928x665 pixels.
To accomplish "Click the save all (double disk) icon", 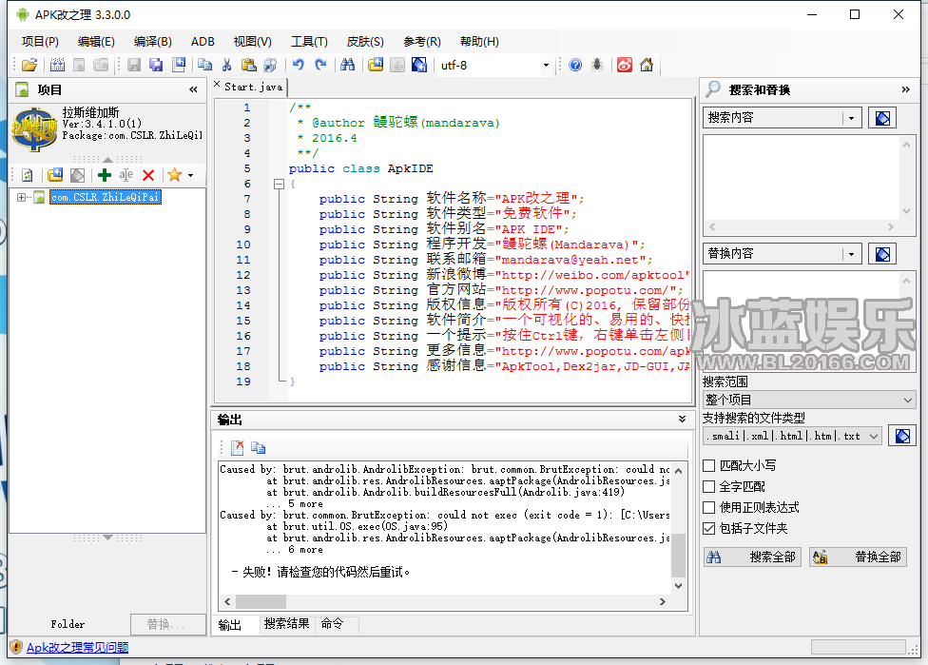I will [x=156, y=65].
